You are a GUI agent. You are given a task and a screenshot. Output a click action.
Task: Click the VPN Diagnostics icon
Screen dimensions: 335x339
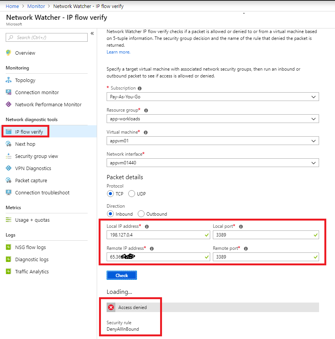(x=8, y=168)
